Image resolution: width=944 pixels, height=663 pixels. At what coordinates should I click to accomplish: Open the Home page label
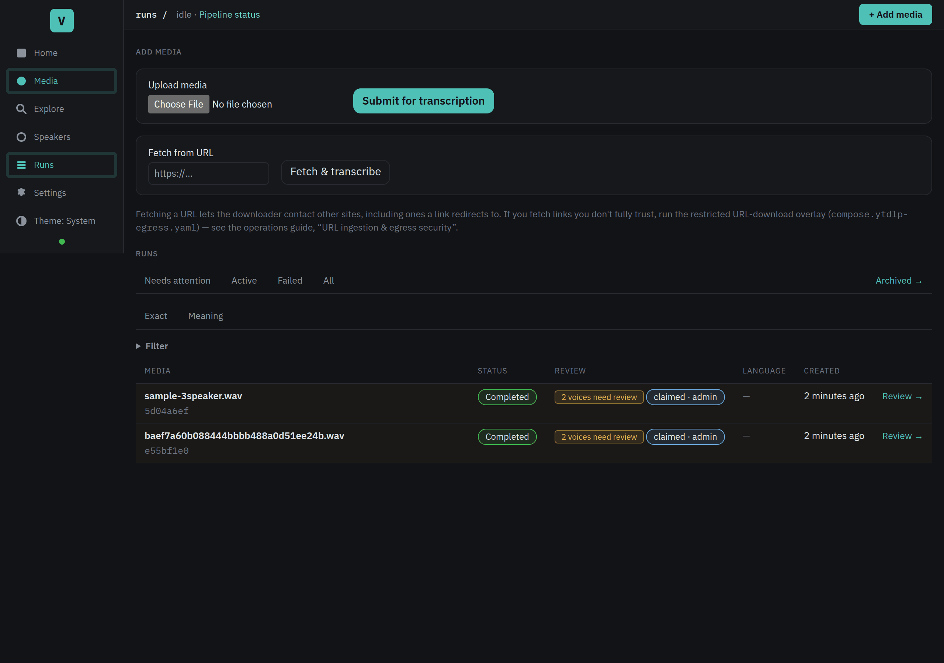coord(46,53)
